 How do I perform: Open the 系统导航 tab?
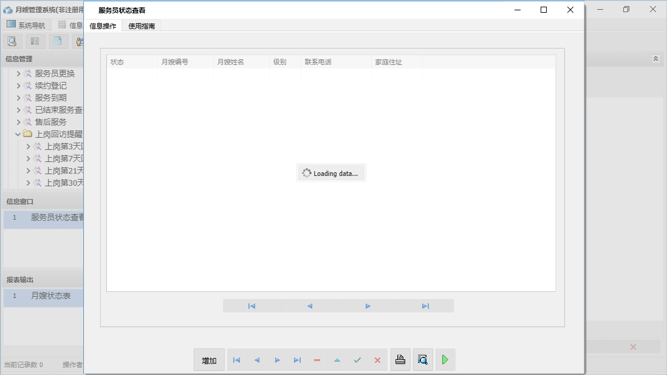[26, 25]
